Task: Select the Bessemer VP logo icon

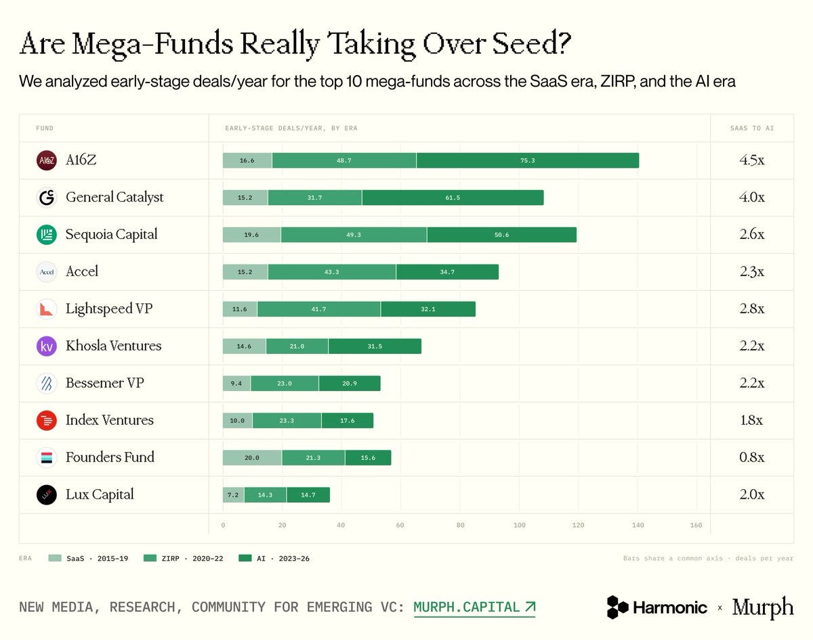Action: [47, 384]
